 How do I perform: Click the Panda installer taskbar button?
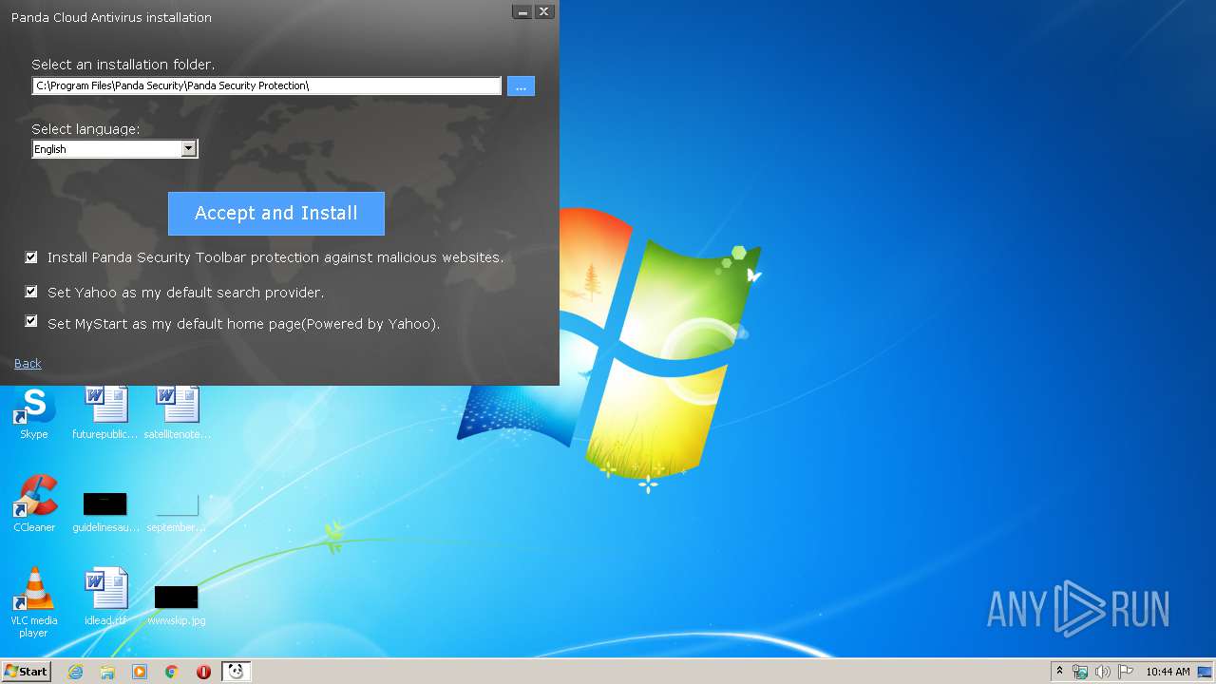(x=236, y=672)
